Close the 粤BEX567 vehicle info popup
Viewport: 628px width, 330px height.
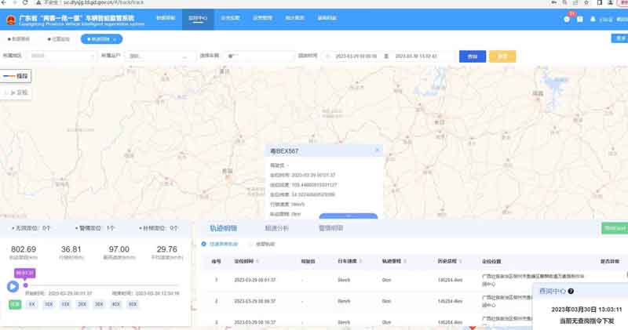click(x=377, y=150)
